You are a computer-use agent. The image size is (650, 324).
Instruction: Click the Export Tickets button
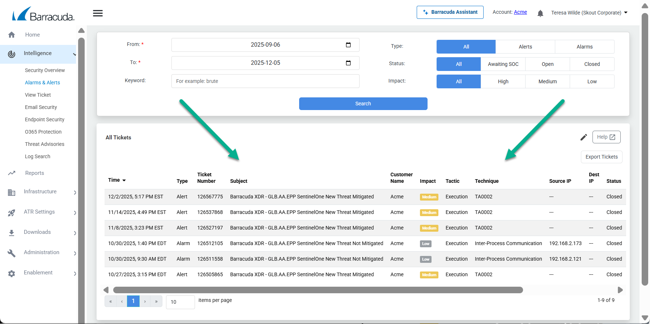601,157
